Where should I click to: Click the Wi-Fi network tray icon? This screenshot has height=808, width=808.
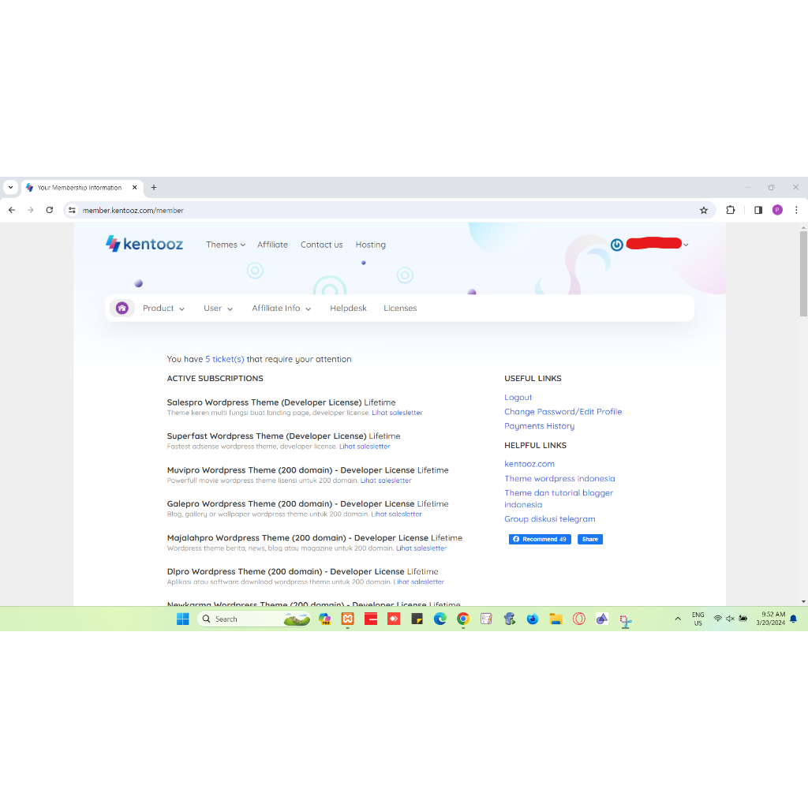(x=717, y=619)
